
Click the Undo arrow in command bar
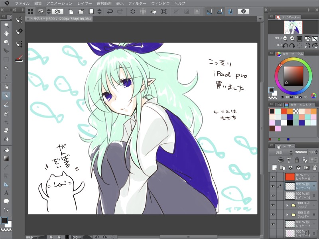[x=110, y=12]
